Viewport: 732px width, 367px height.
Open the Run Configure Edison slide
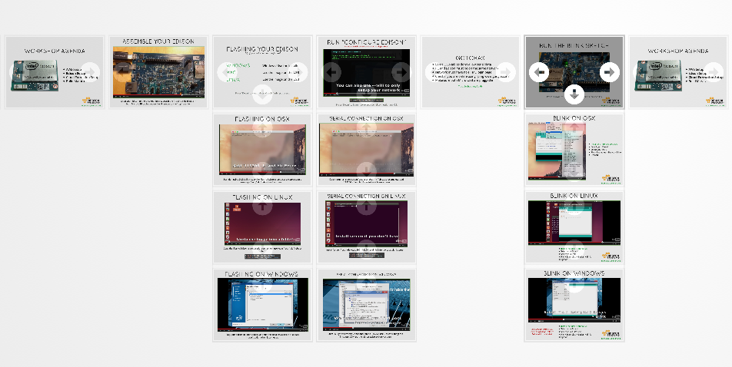point(367,72)
